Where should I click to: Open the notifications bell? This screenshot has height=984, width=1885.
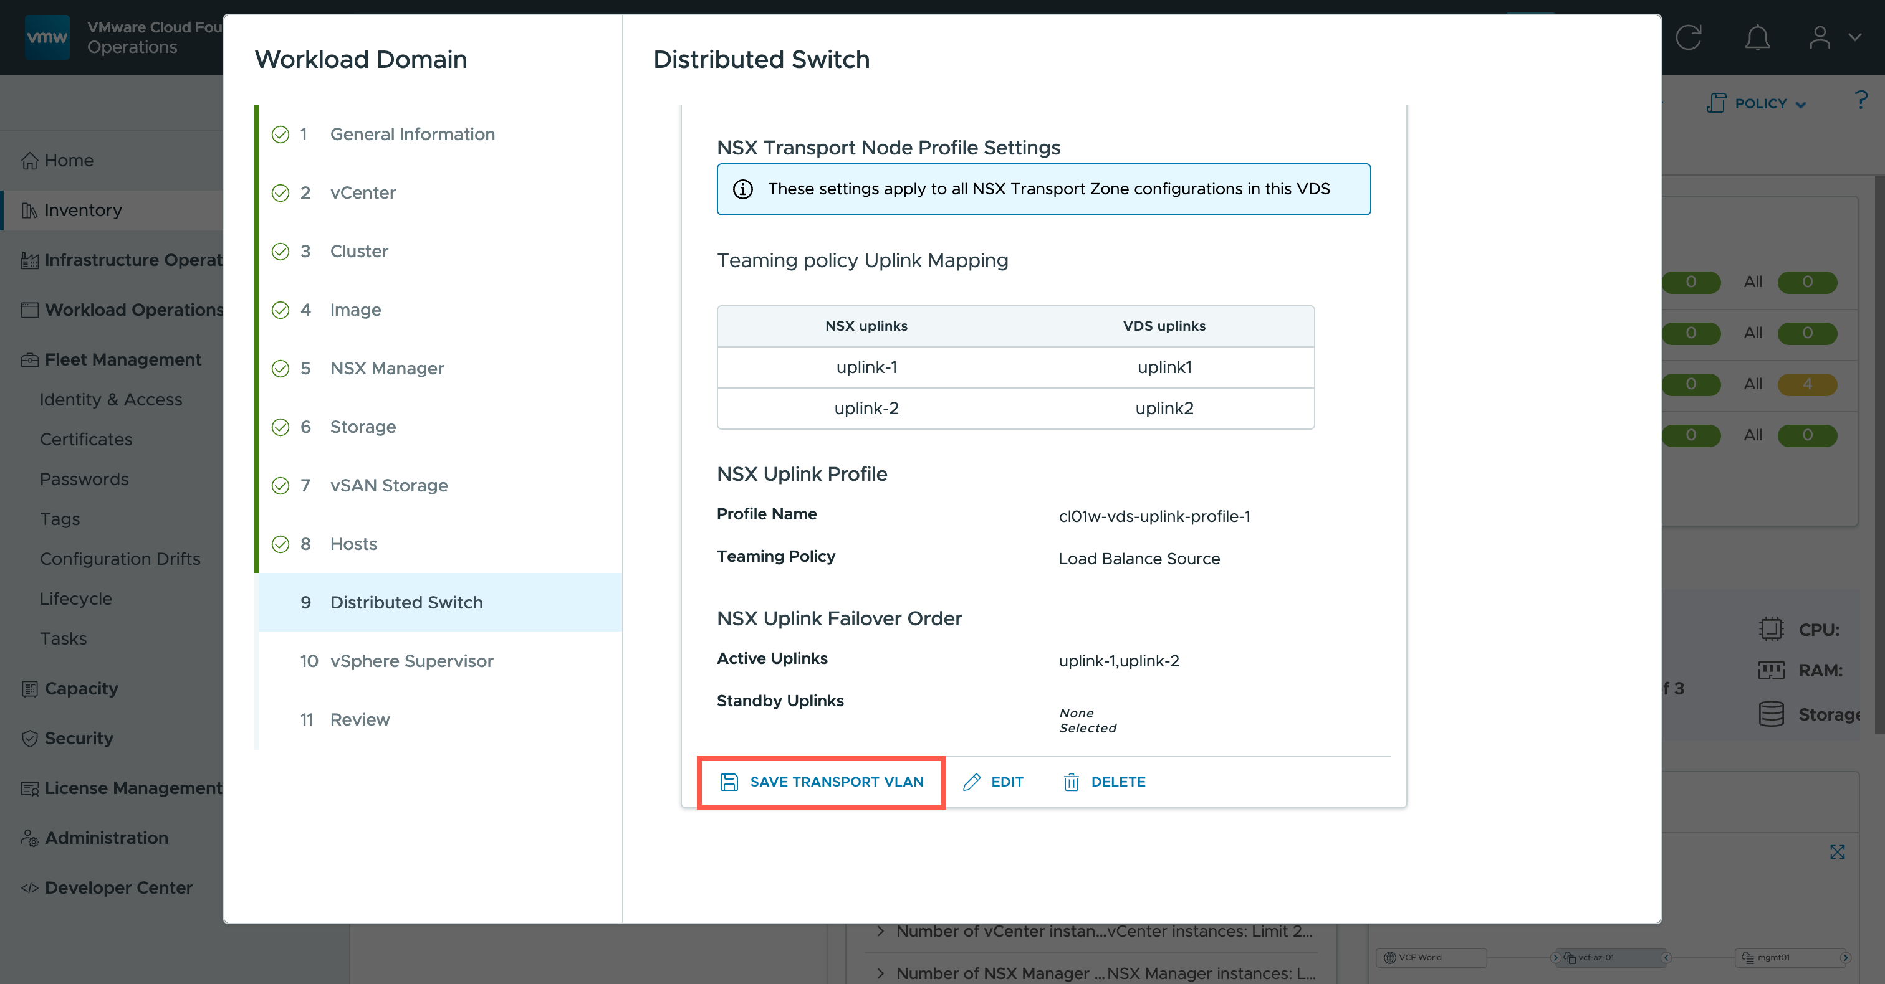1757,37
